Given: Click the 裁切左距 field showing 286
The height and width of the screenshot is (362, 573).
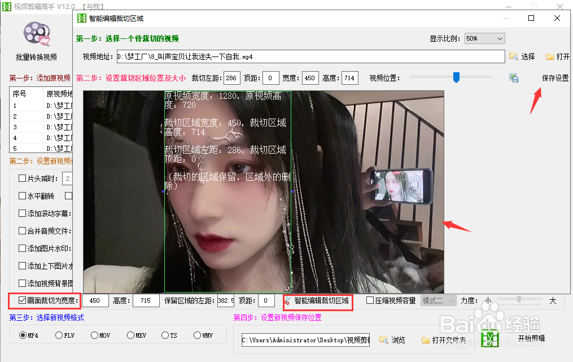Looking at the screenshot, I should 231,78.
